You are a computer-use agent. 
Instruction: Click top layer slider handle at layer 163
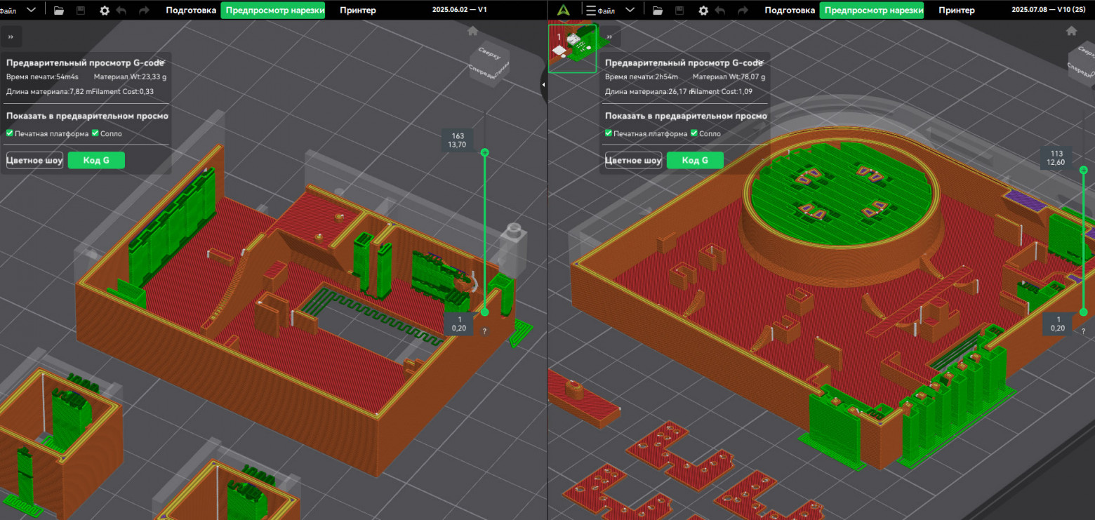coord(484,152)
